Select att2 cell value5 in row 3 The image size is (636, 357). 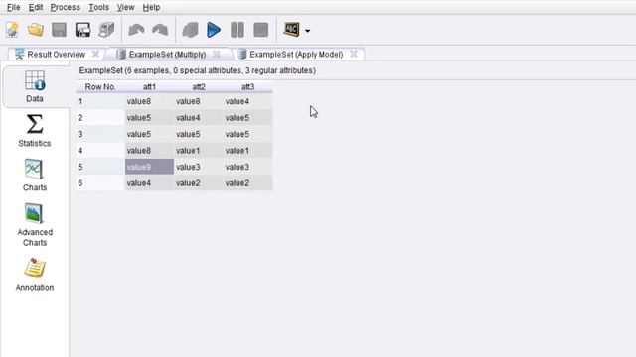199,134
